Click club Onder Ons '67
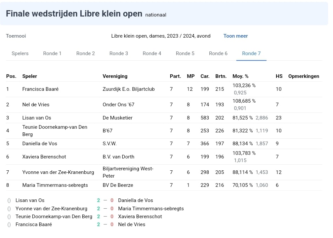 [x=118, y=105]
